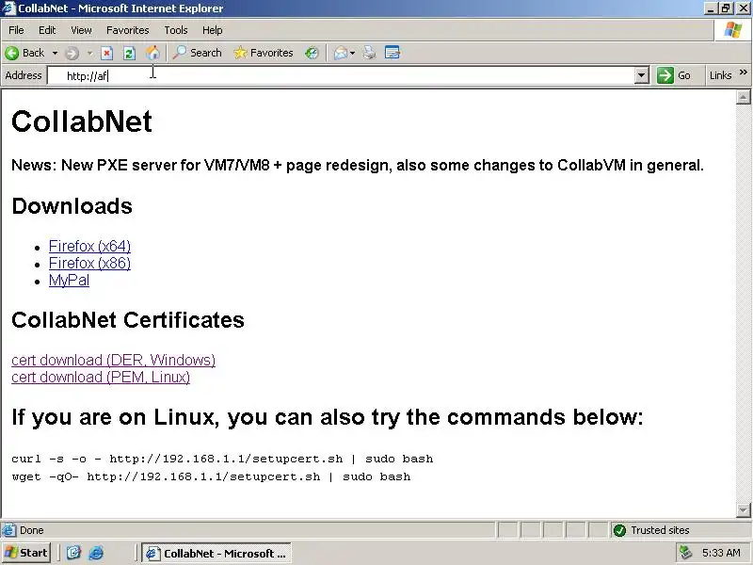The width and height of the screenshot is (753, 565).
Task: Click the scrollbar down arrow
Action: tap(743, 509)
